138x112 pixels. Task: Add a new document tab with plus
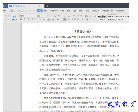(48, 6)
